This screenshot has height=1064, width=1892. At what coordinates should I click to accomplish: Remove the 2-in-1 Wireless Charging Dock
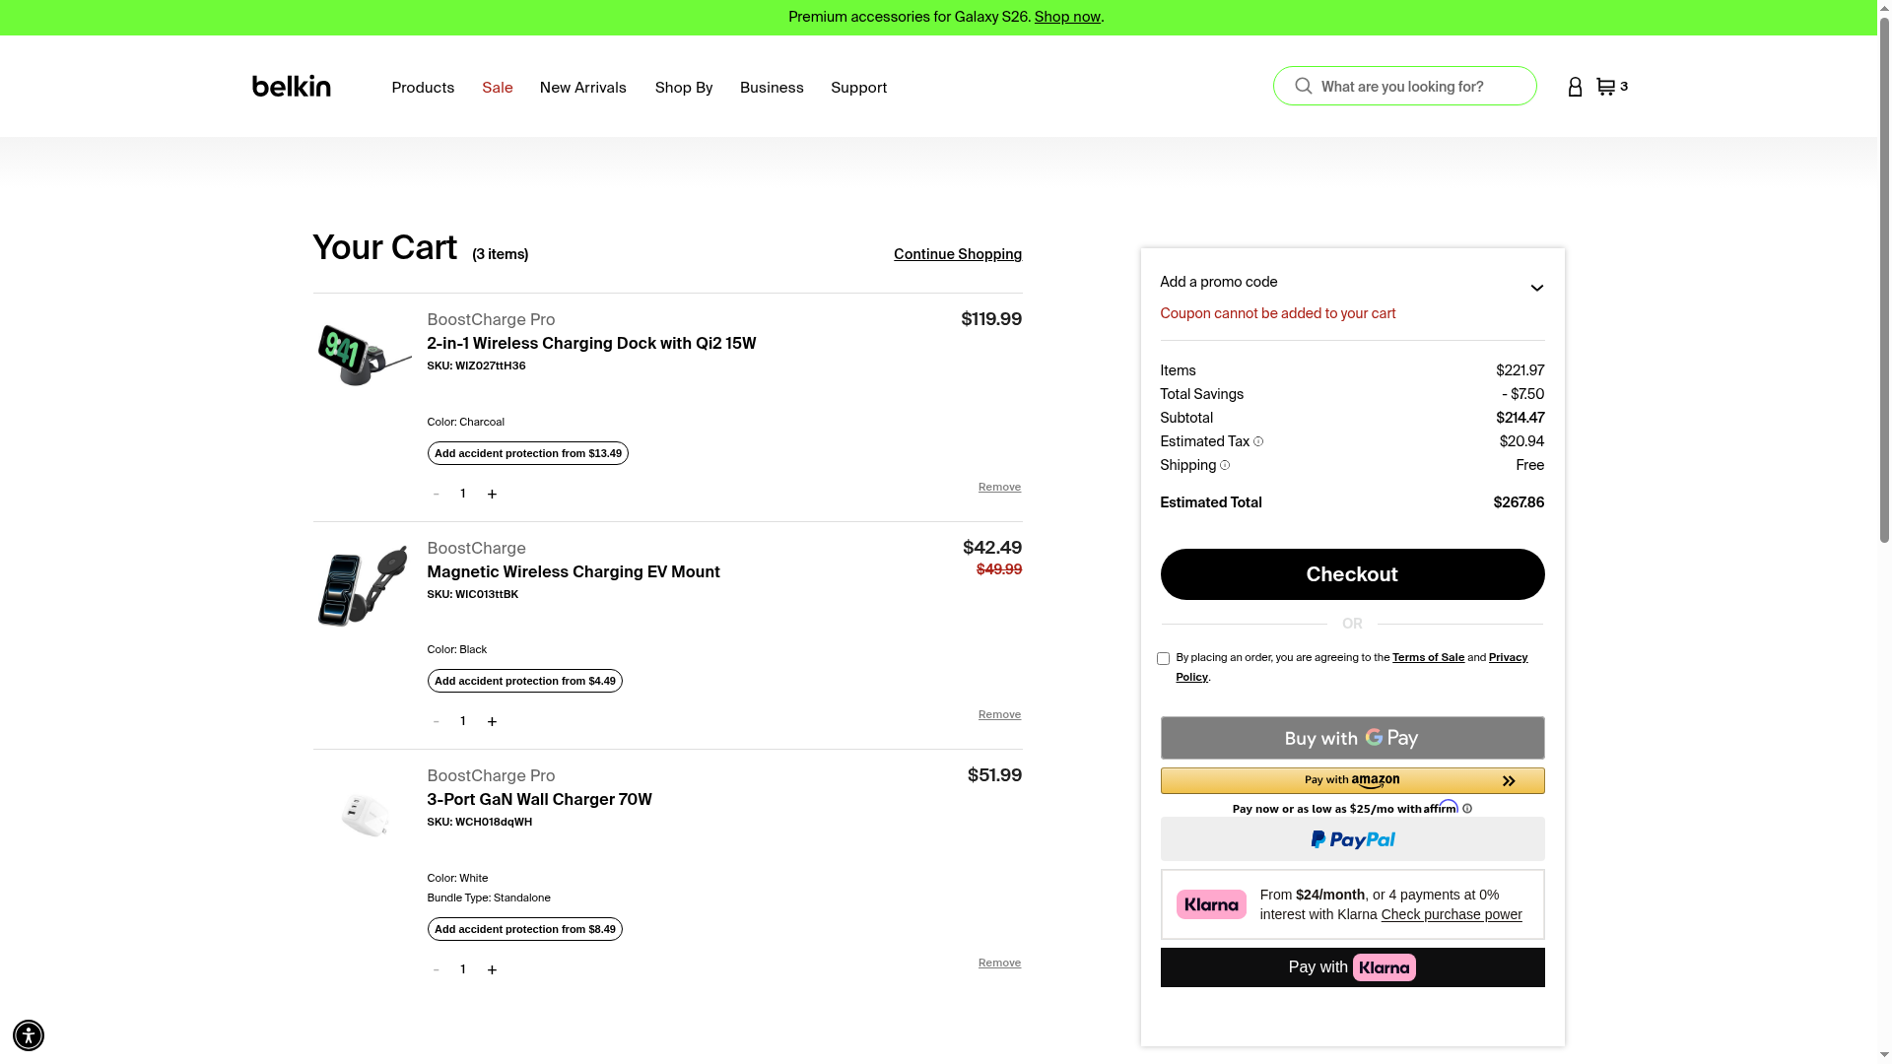tap(999, 487)
